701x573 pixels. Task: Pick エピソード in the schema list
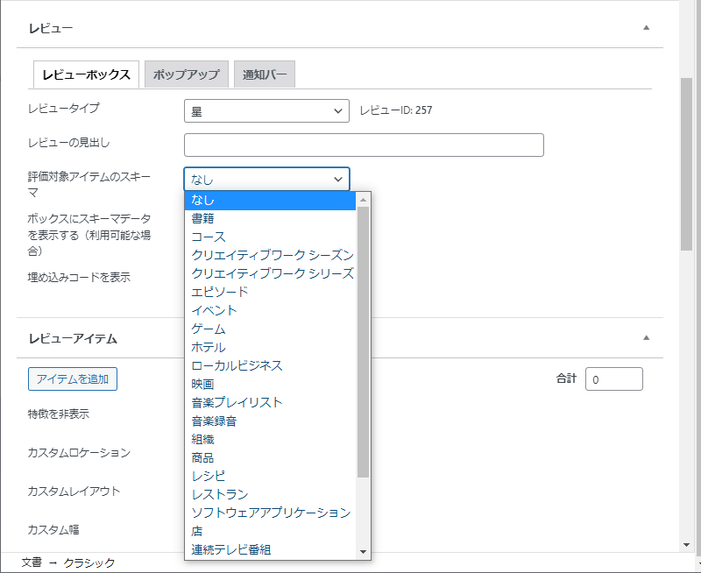click(270, 293)
